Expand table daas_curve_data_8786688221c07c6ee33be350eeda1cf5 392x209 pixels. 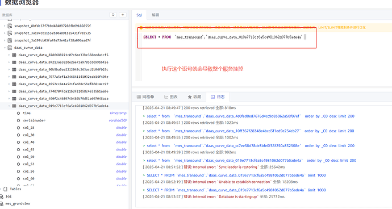[x=9, y=55]
